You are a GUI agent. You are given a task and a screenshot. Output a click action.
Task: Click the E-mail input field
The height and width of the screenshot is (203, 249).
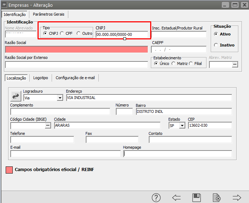pos(66,154)
